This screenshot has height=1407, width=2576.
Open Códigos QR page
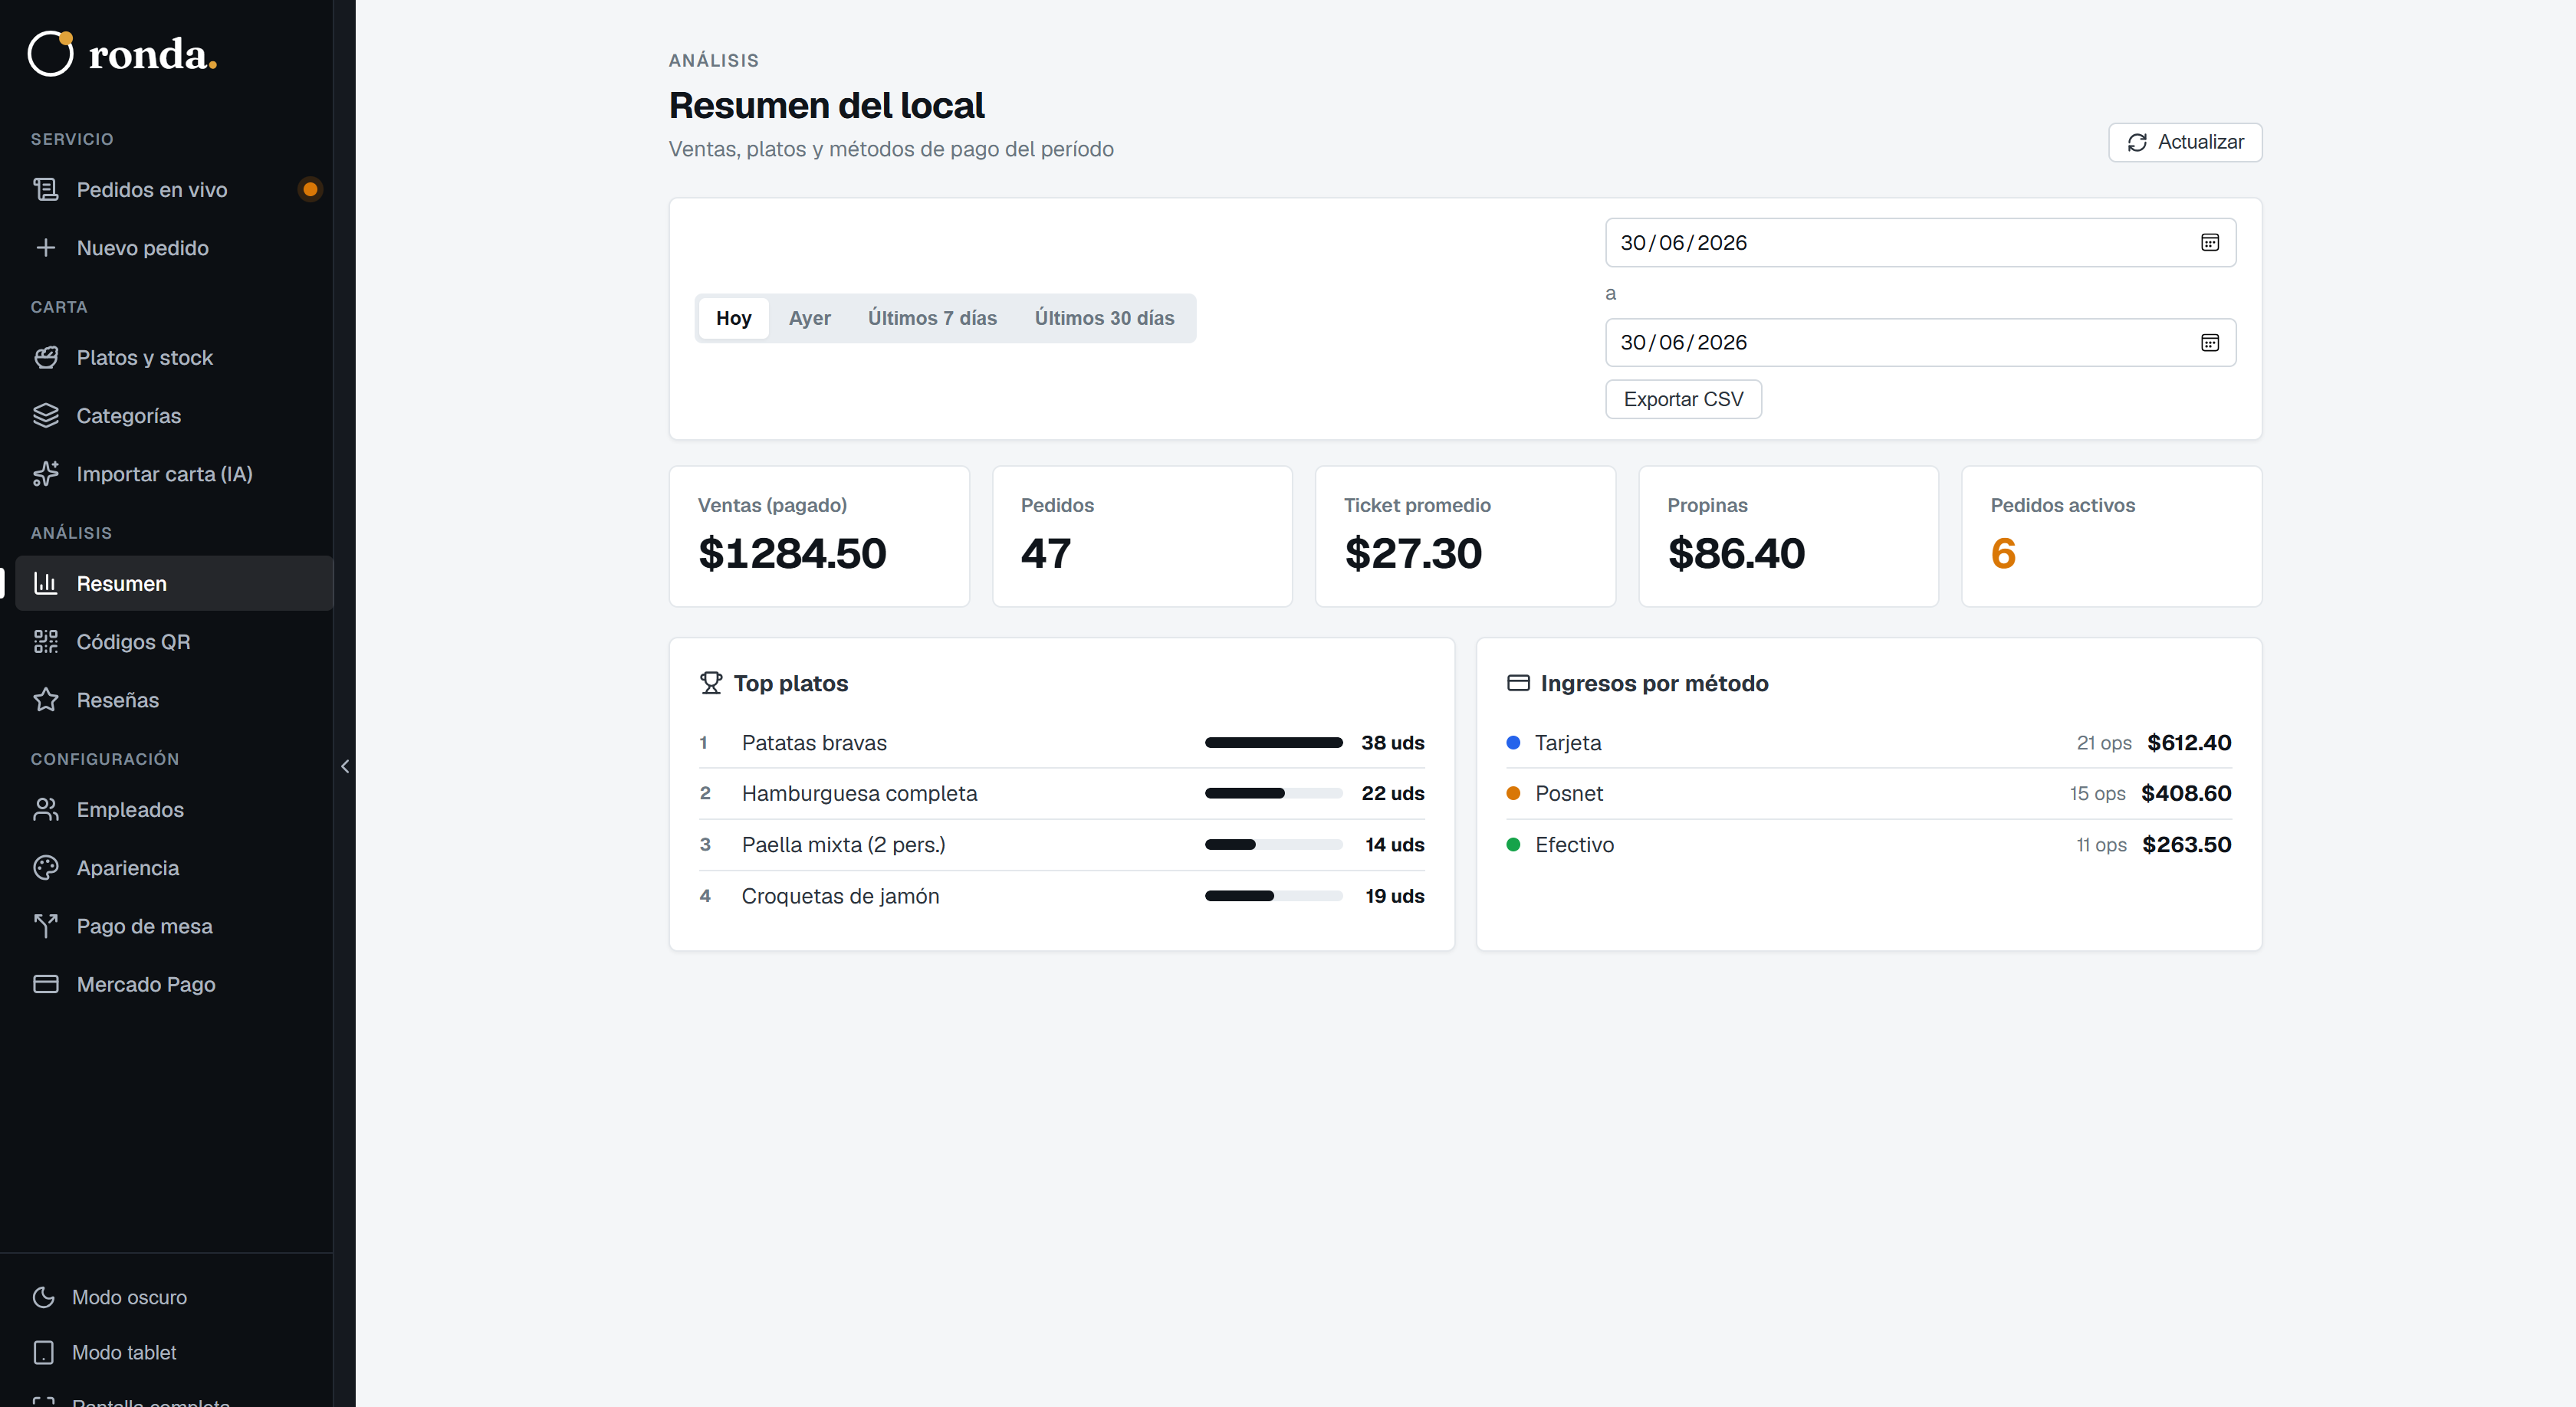click(174, 641)
